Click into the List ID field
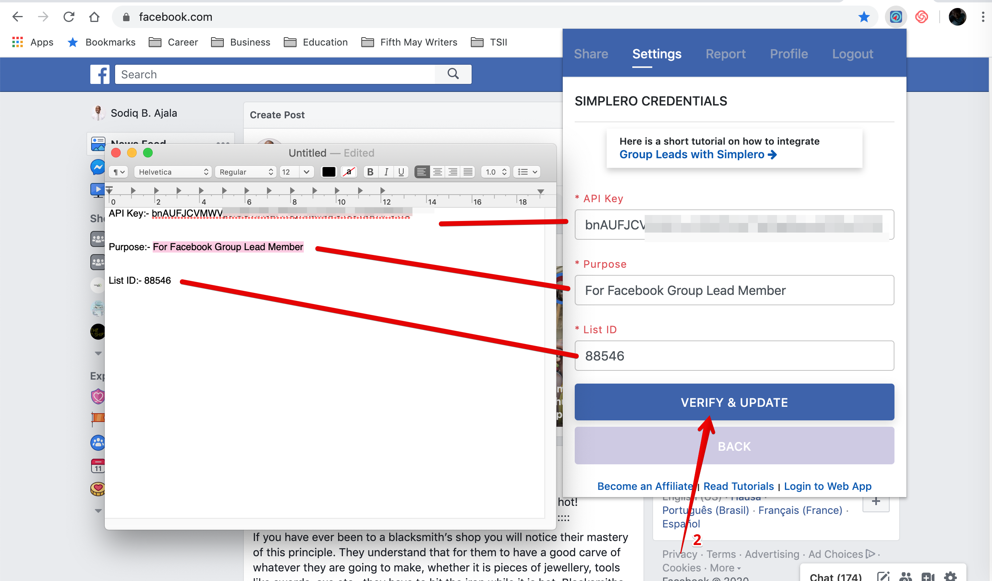The image size is (992, 581). pyautogui.click(x=734, y=356)
